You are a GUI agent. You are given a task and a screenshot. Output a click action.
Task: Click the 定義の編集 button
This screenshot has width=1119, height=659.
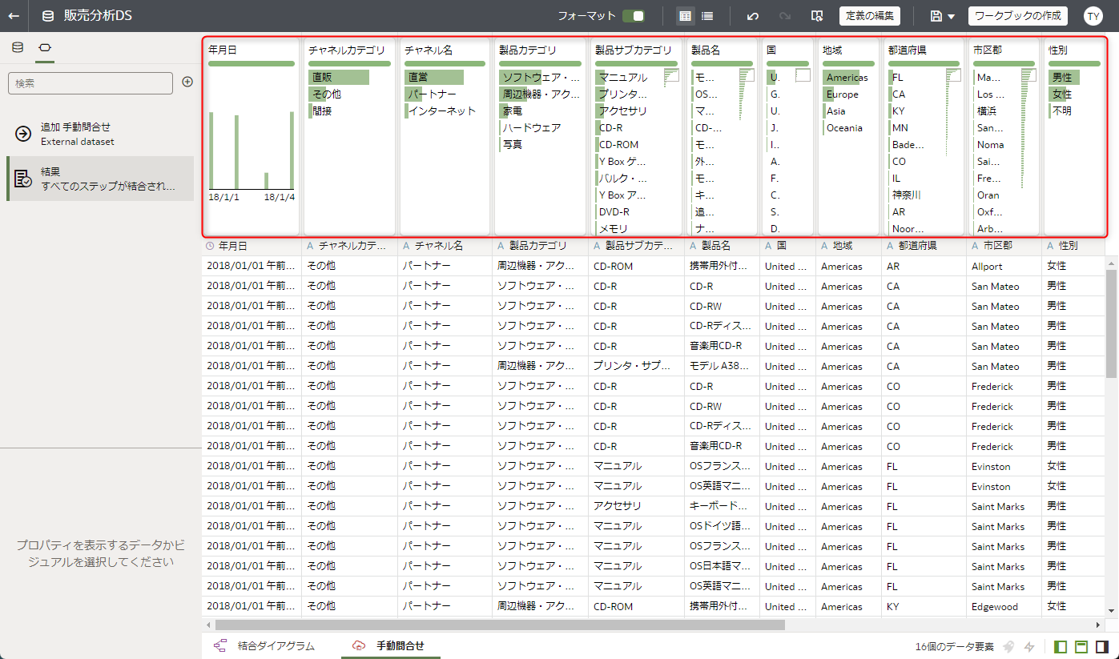pyautogui.click(x=870, y=16)
